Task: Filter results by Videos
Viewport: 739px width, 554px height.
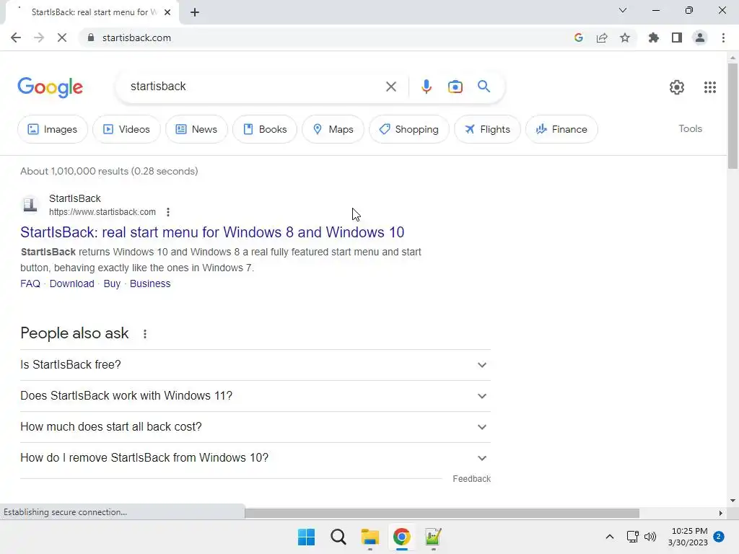Action: [x=126, y=129]
